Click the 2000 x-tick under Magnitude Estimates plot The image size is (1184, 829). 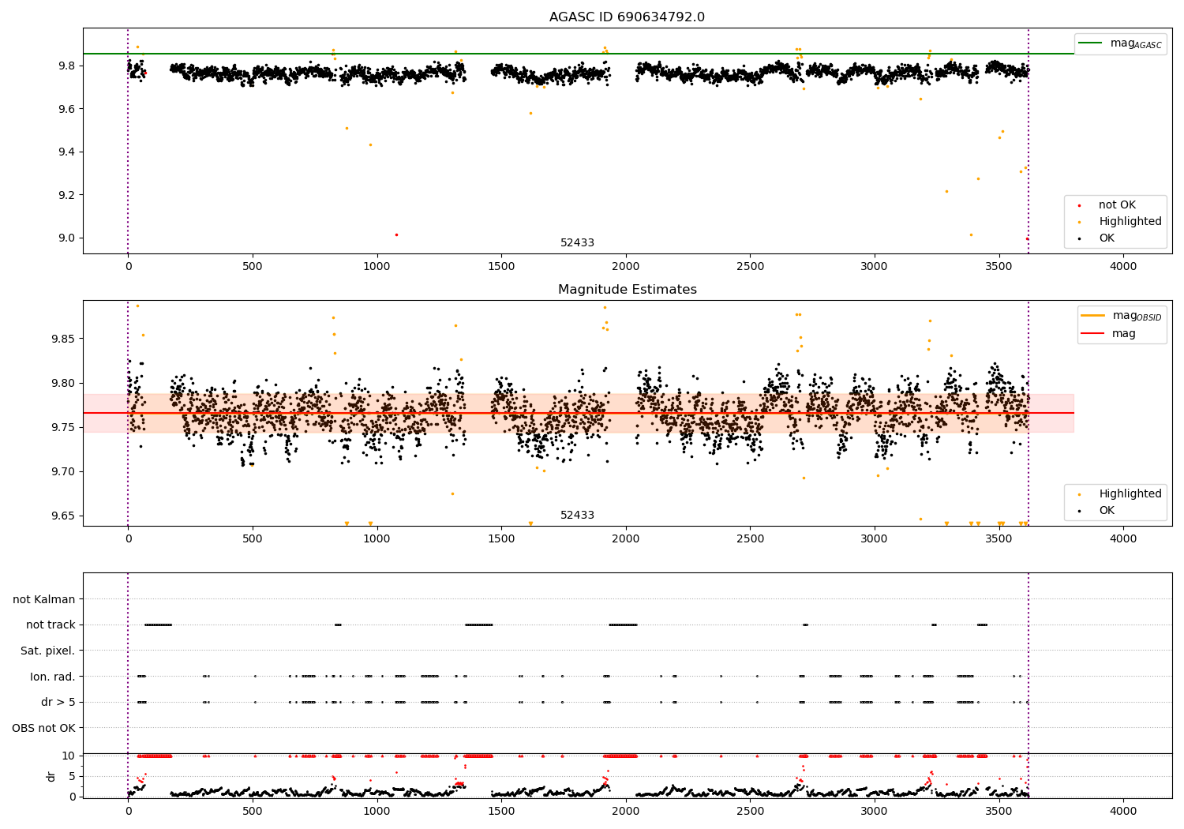tap(626, 539)
